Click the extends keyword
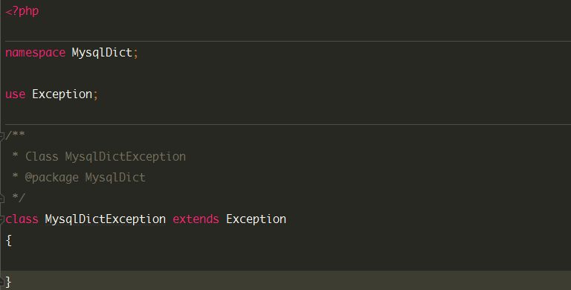This screenshot has height=290, width=571. (196, 219)
